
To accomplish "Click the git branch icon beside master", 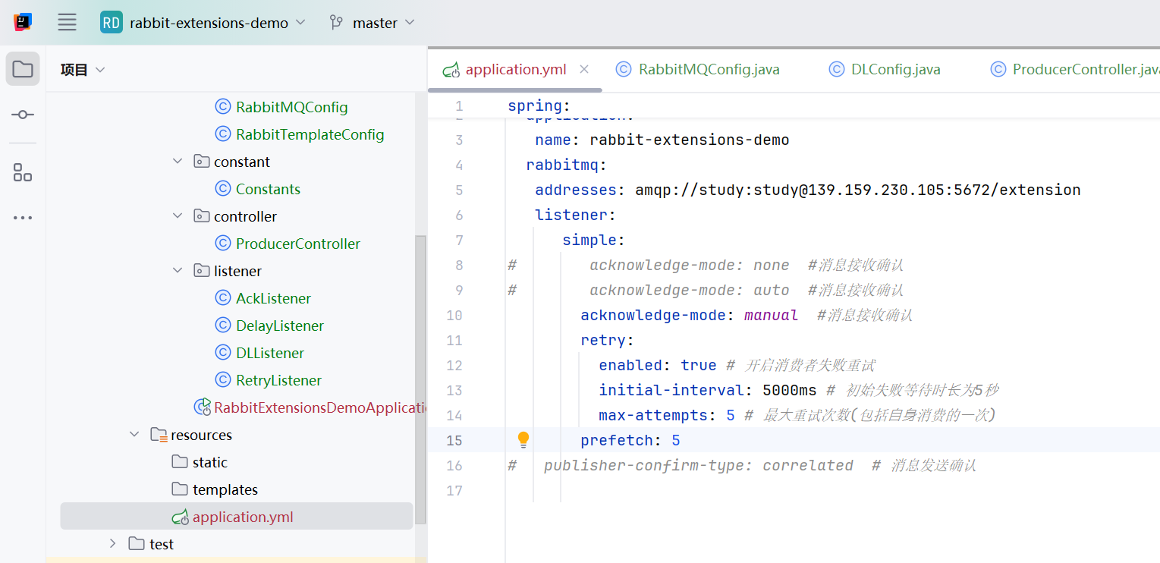I will [x=336, y=23].
